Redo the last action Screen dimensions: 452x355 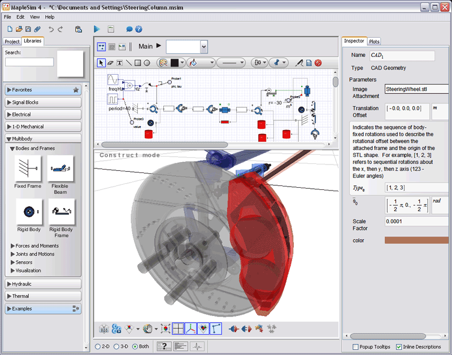(60, 29)
